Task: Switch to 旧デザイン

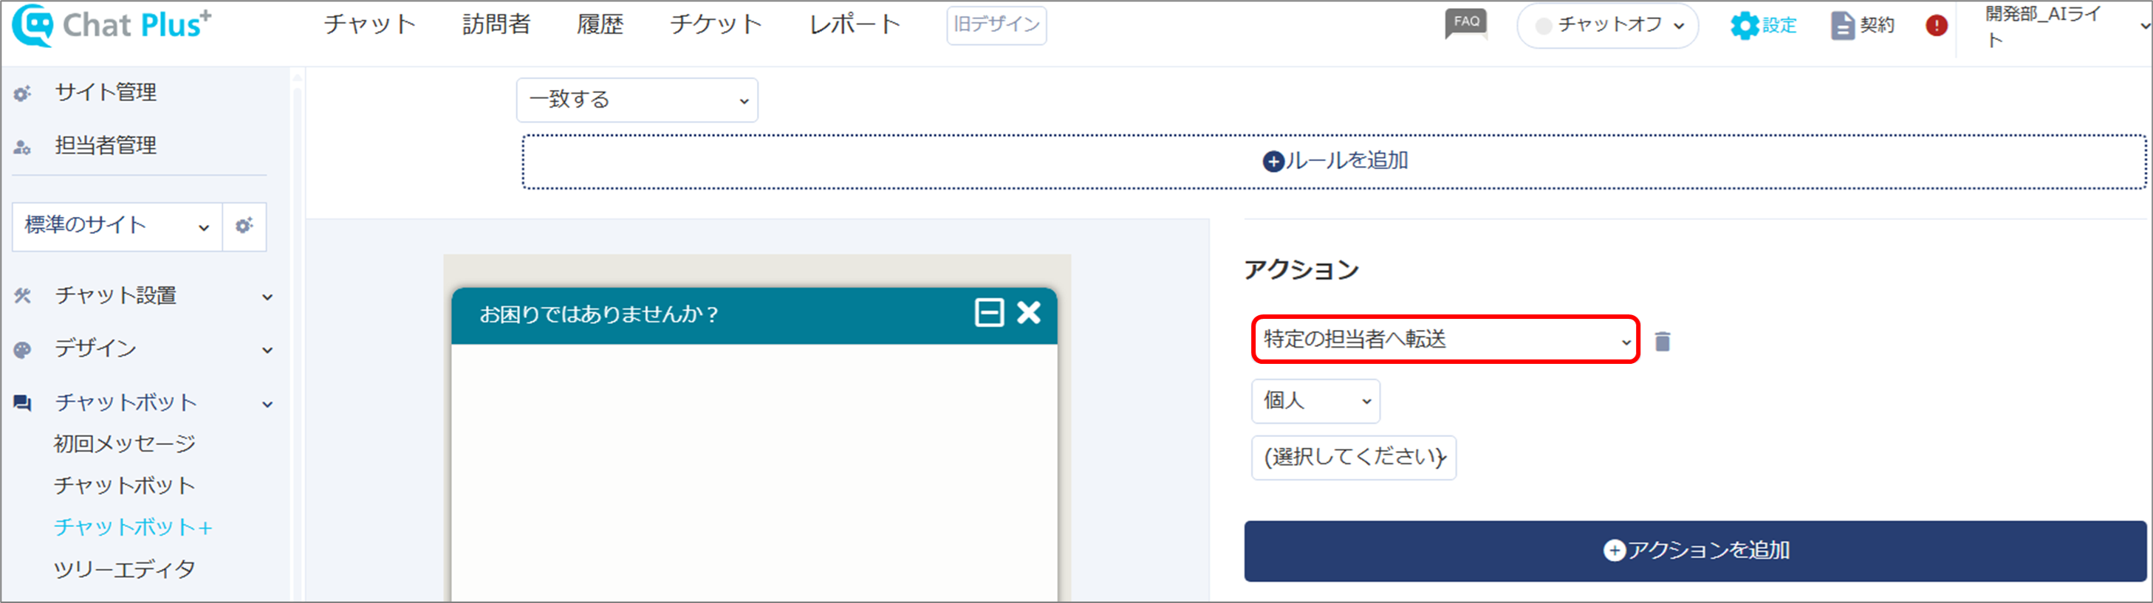Action: pyautogui.click(x=996, y=25)
